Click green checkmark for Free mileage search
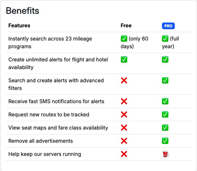The image size is (197, 171). coord(124,39)
